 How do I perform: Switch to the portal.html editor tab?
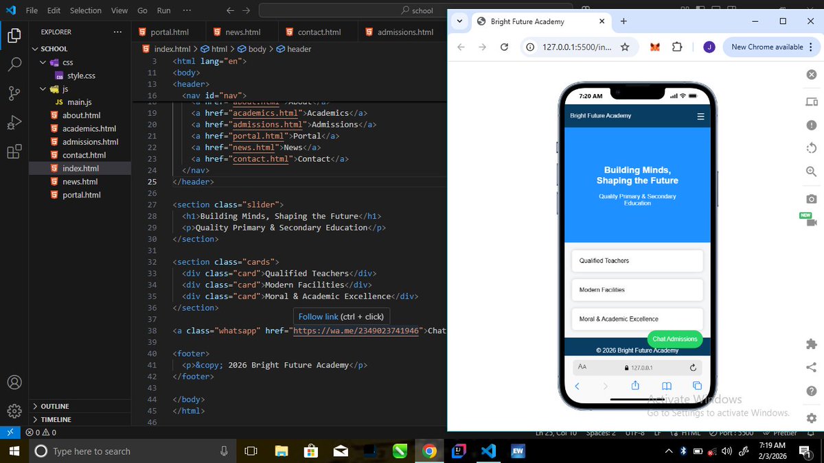(x=170, y=32)
